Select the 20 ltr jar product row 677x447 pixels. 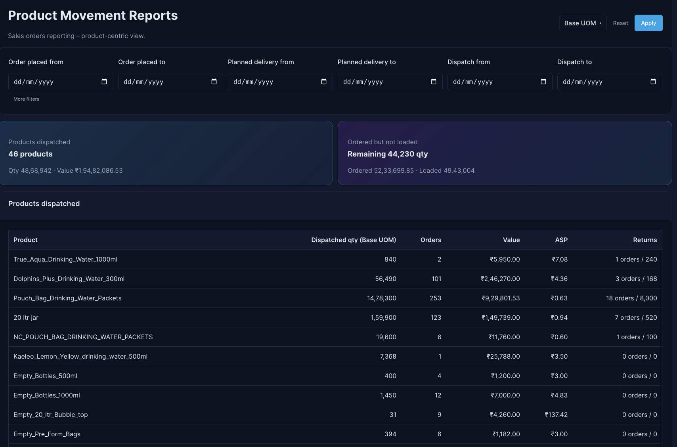pos(335,317)
